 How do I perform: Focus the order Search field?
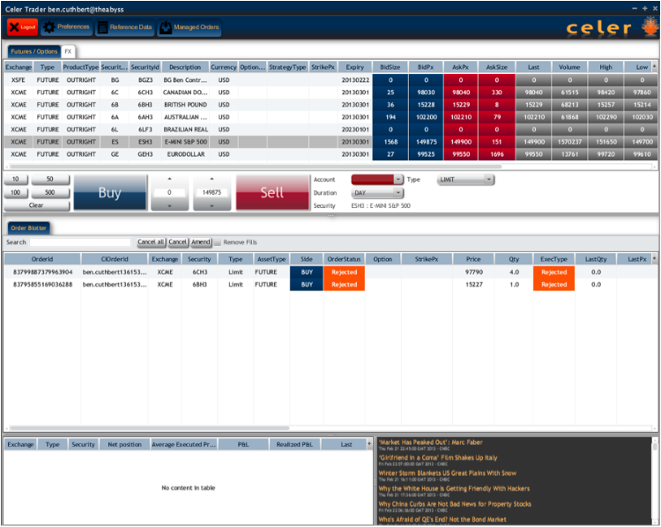coord(80,242)
